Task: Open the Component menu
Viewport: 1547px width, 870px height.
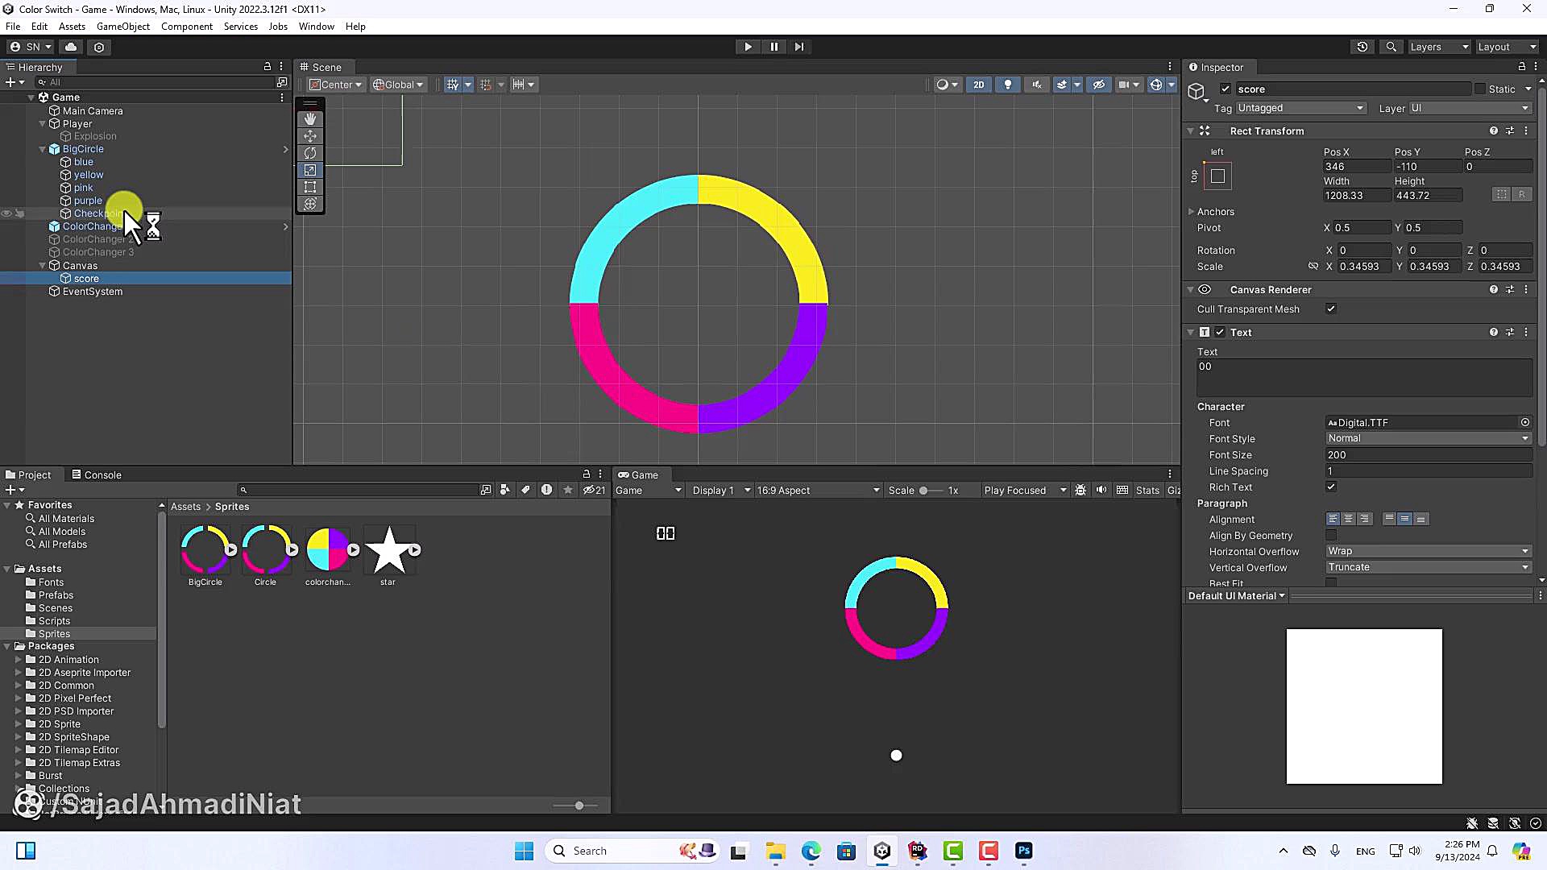Action: (187, 26)
